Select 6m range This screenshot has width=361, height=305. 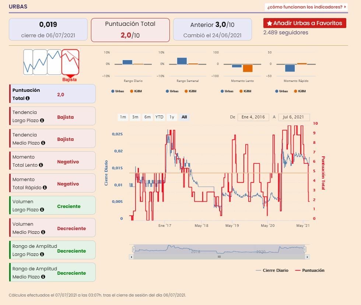click(147, 117)
